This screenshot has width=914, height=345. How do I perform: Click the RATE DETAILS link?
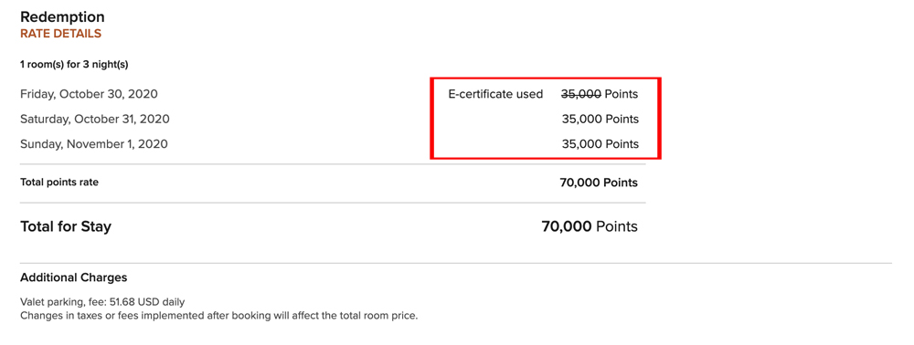pyautogui.click(x=60, y=34)
